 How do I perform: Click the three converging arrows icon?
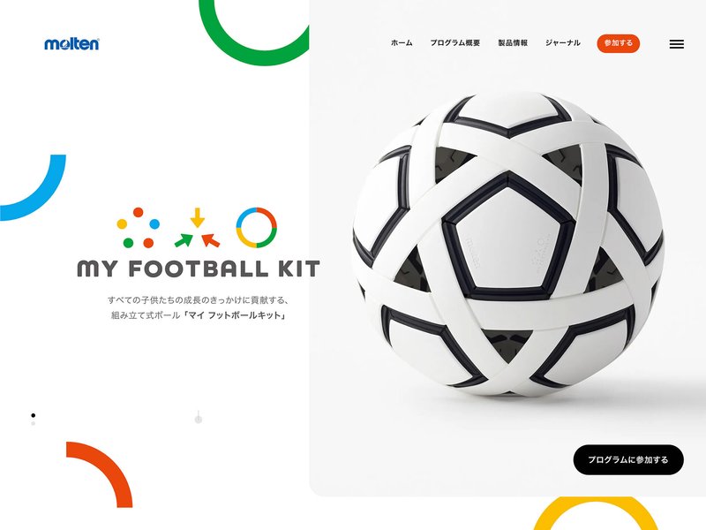point(197,228)
